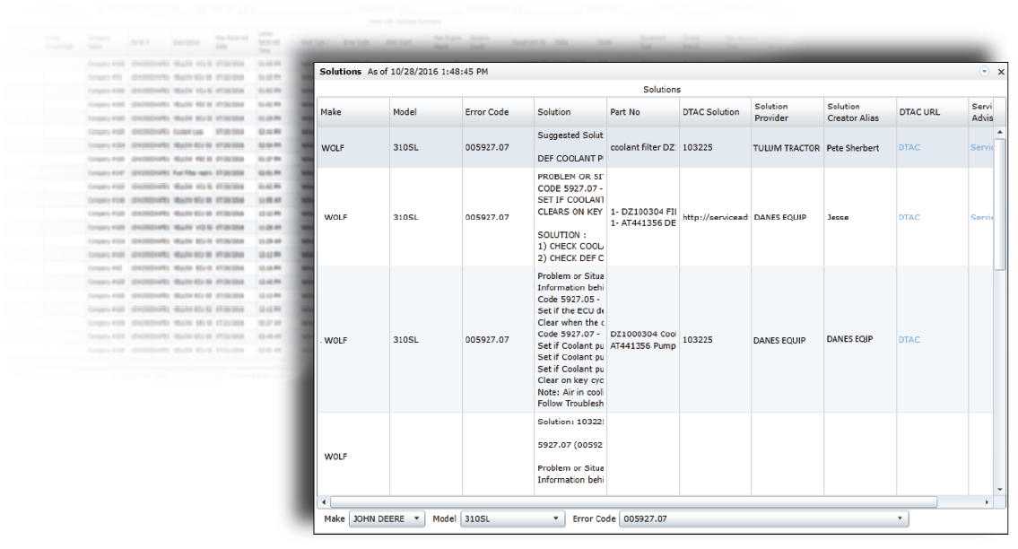Screen dimensions: 1018x549
Task: Click the horizontal scrollbar left arrow
Action: click(324, 501)
